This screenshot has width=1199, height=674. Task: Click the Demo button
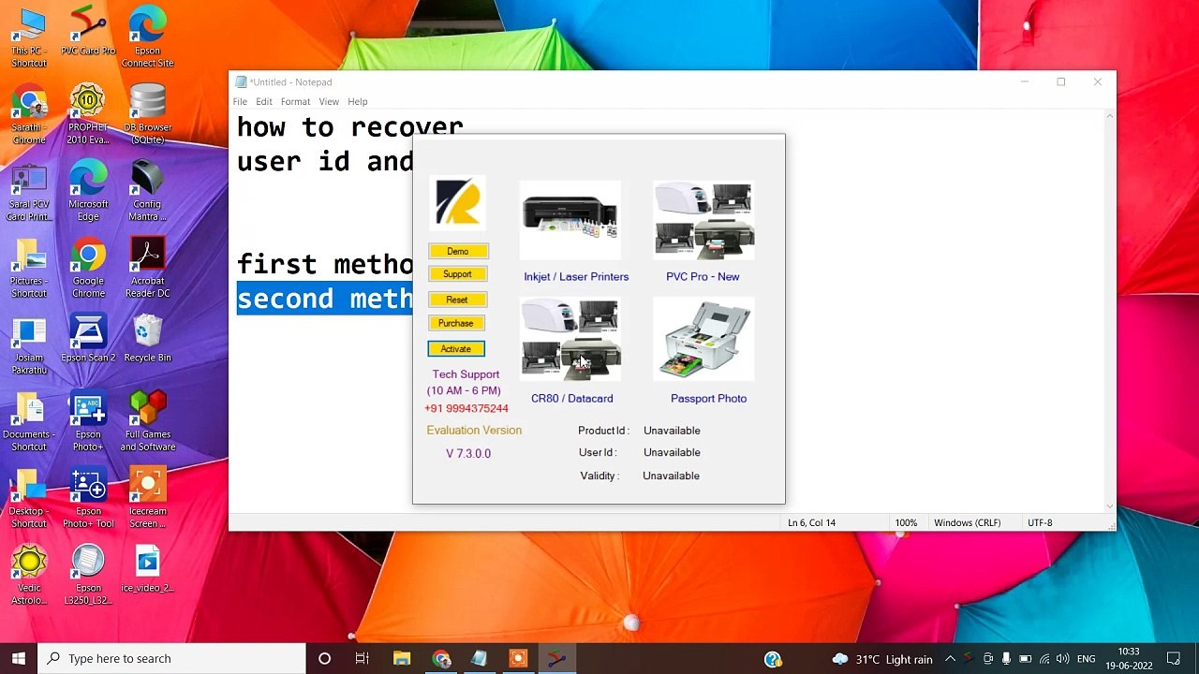[x=458, y=251]
